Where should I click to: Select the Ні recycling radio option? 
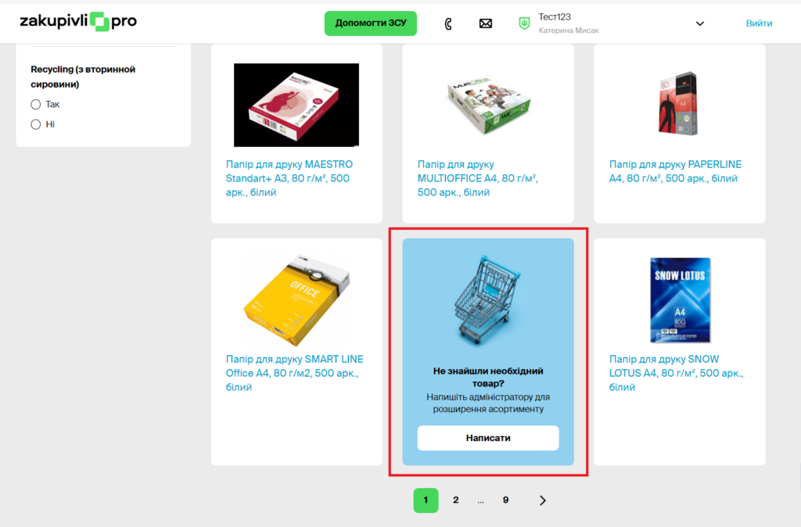(36, 124)
